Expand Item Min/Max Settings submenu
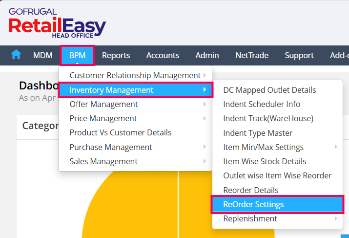The width and height of the screenshot is (349, 238). click(278, 147)
